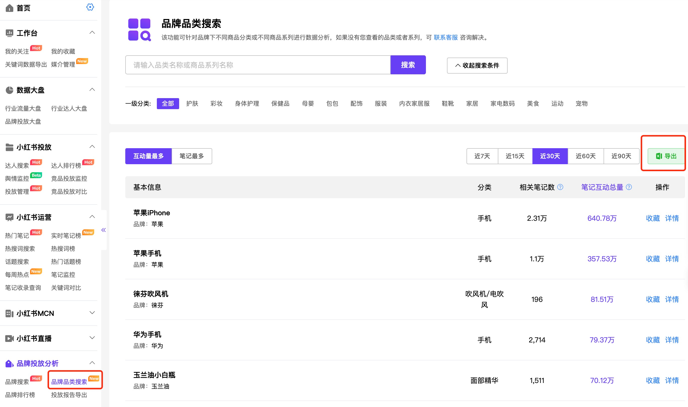Image resolution: width=688 pixels, height=407 pixels.
Task: Click 详情 for 苹果手机 row
Action: (x=672, y=259)
